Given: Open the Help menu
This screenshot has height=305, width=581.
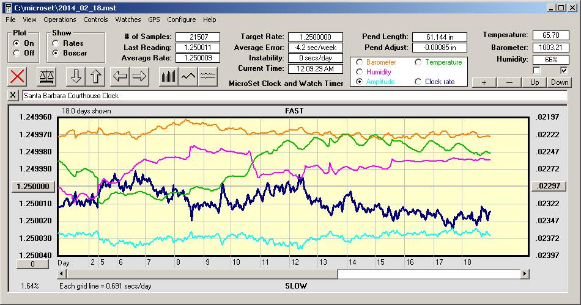Looking at the screenshot, I should (x=209, y=20).
